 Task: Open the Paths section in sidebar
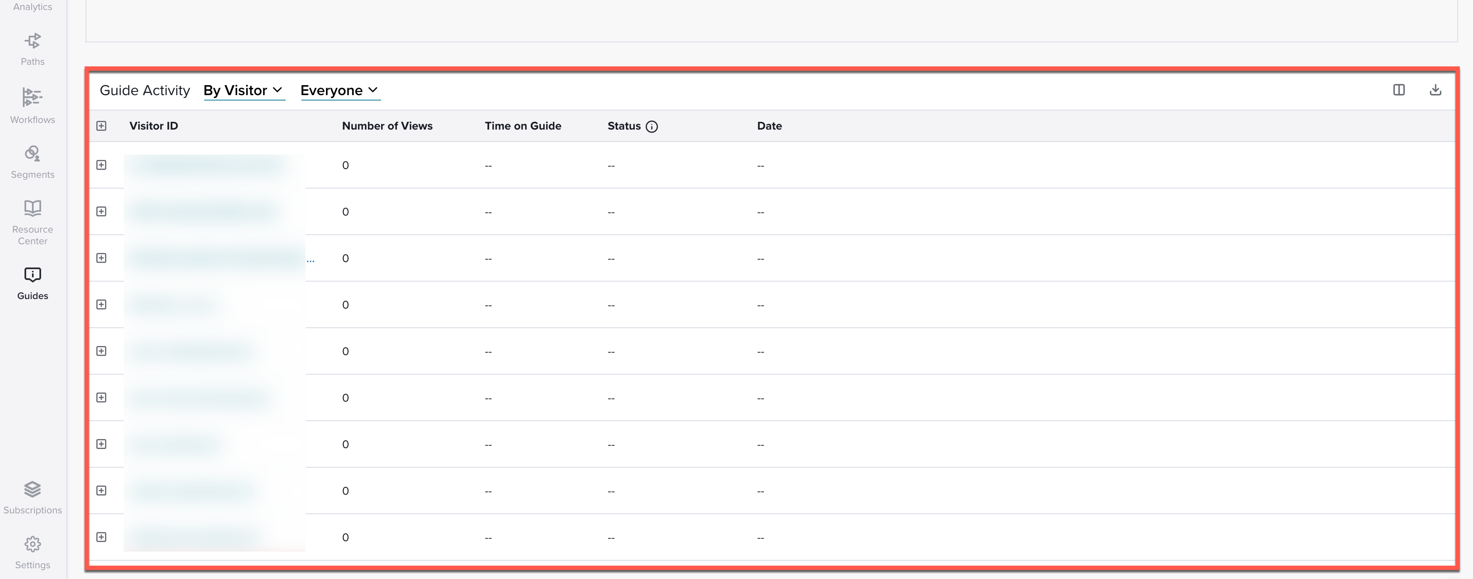tap(33, 50)
